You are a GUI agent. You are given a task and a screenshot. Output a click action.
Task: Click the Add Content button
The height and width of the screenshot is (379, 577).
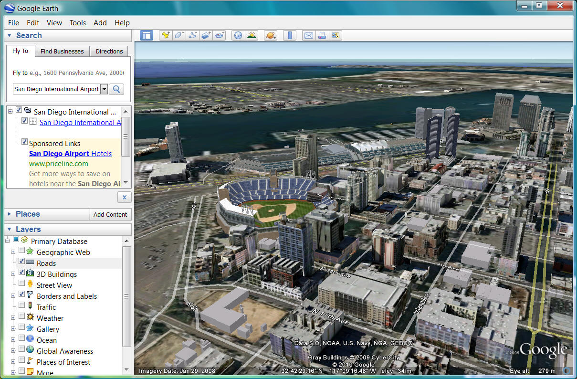click(x=110, y=214)
